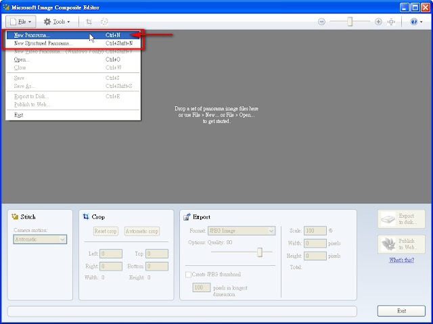Image resolution: width=433 pixels, height=324 pixels.
Task: Select New Panorama menu item
Action: tap(73, 35)
